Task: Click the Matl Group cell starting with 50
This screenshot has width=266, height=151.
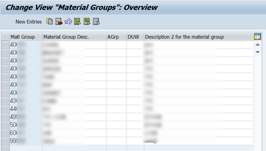Action: [26, 125]
